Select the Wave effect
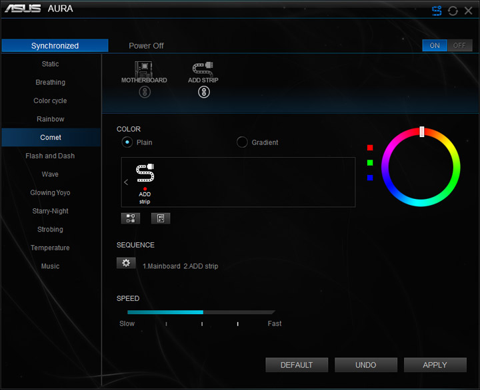This screenshot has width=480, height=390. 51,174
